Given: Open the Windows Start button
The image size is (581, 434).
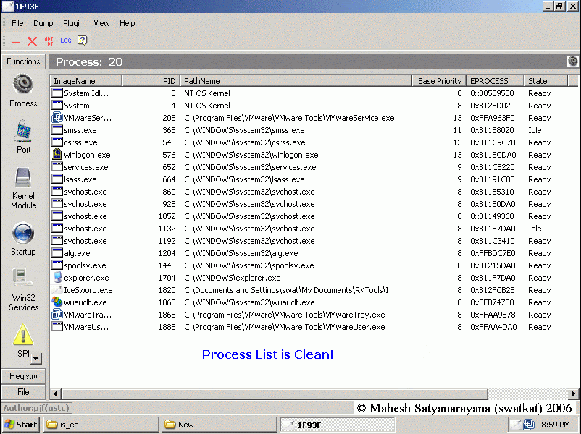Looking at the screenshot, I should pyautogui.click(x=21, y=425).
